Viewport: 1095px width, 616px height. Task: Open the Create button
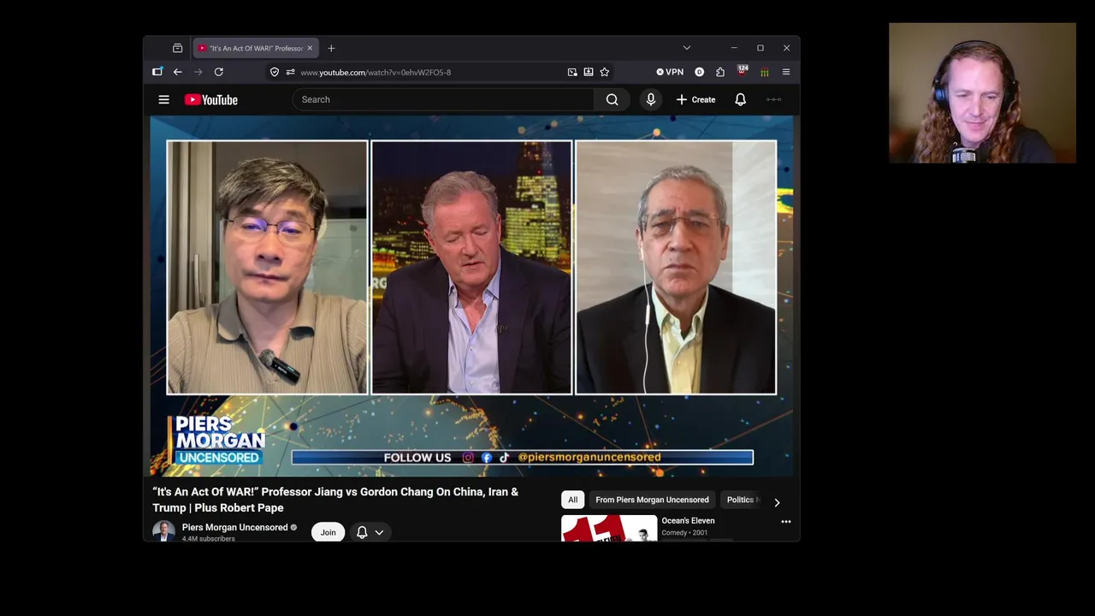(x=695, y=99)
